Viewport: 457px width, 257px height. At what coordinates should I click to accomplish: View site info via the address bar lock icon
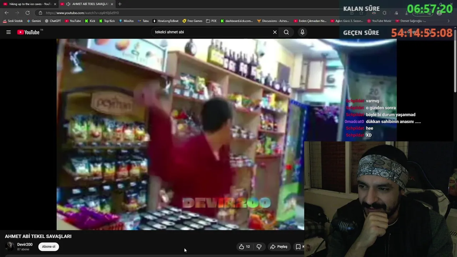(x=40, y=13)
